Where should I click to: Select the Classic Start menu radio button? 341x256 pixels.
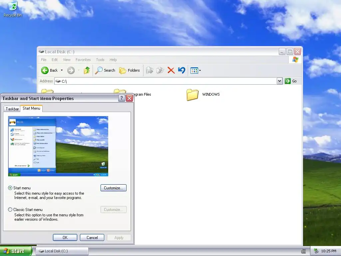(10, 210)
